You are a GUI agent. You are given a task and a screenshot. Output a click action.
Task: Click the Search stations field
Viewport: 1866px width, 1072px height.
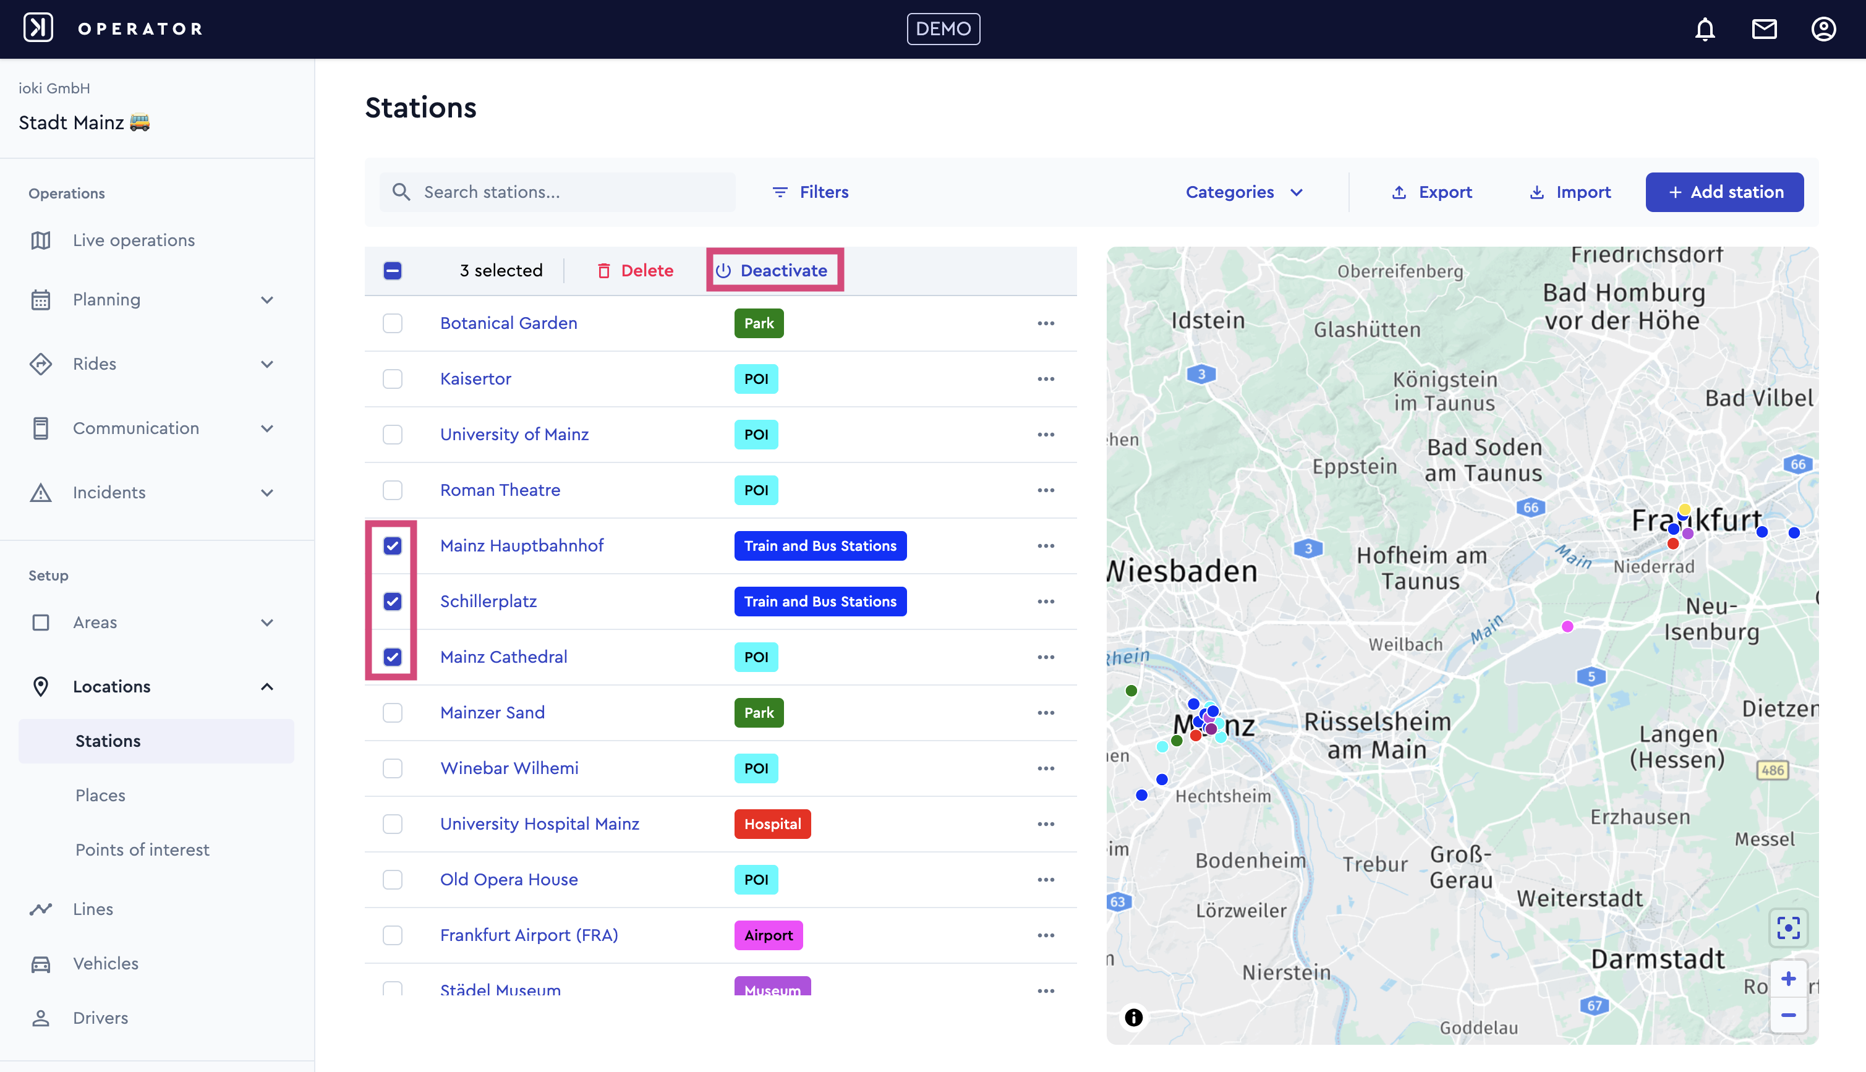click(x=557, y=192)
